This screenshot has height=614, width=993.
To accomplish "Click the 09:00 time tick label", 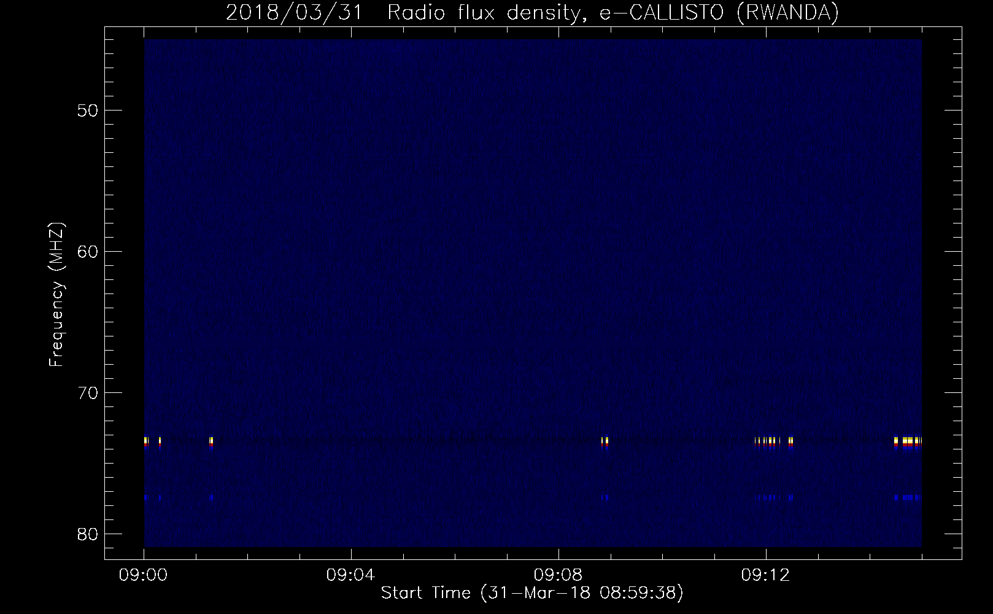I will coord(144,575).
